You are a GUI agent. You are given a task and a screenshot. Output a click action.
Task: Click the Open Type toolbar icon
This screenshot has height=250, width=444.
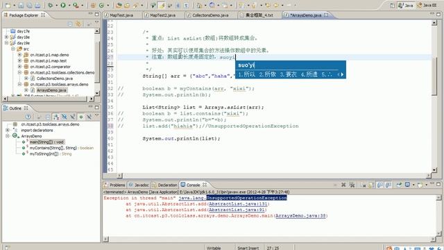(119, 5)
